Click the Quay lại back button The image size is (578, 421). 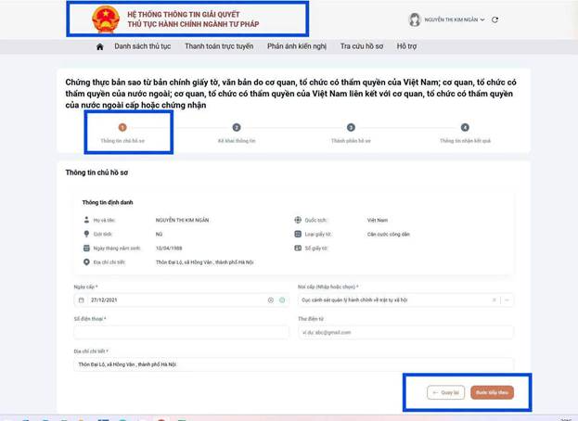445,392
